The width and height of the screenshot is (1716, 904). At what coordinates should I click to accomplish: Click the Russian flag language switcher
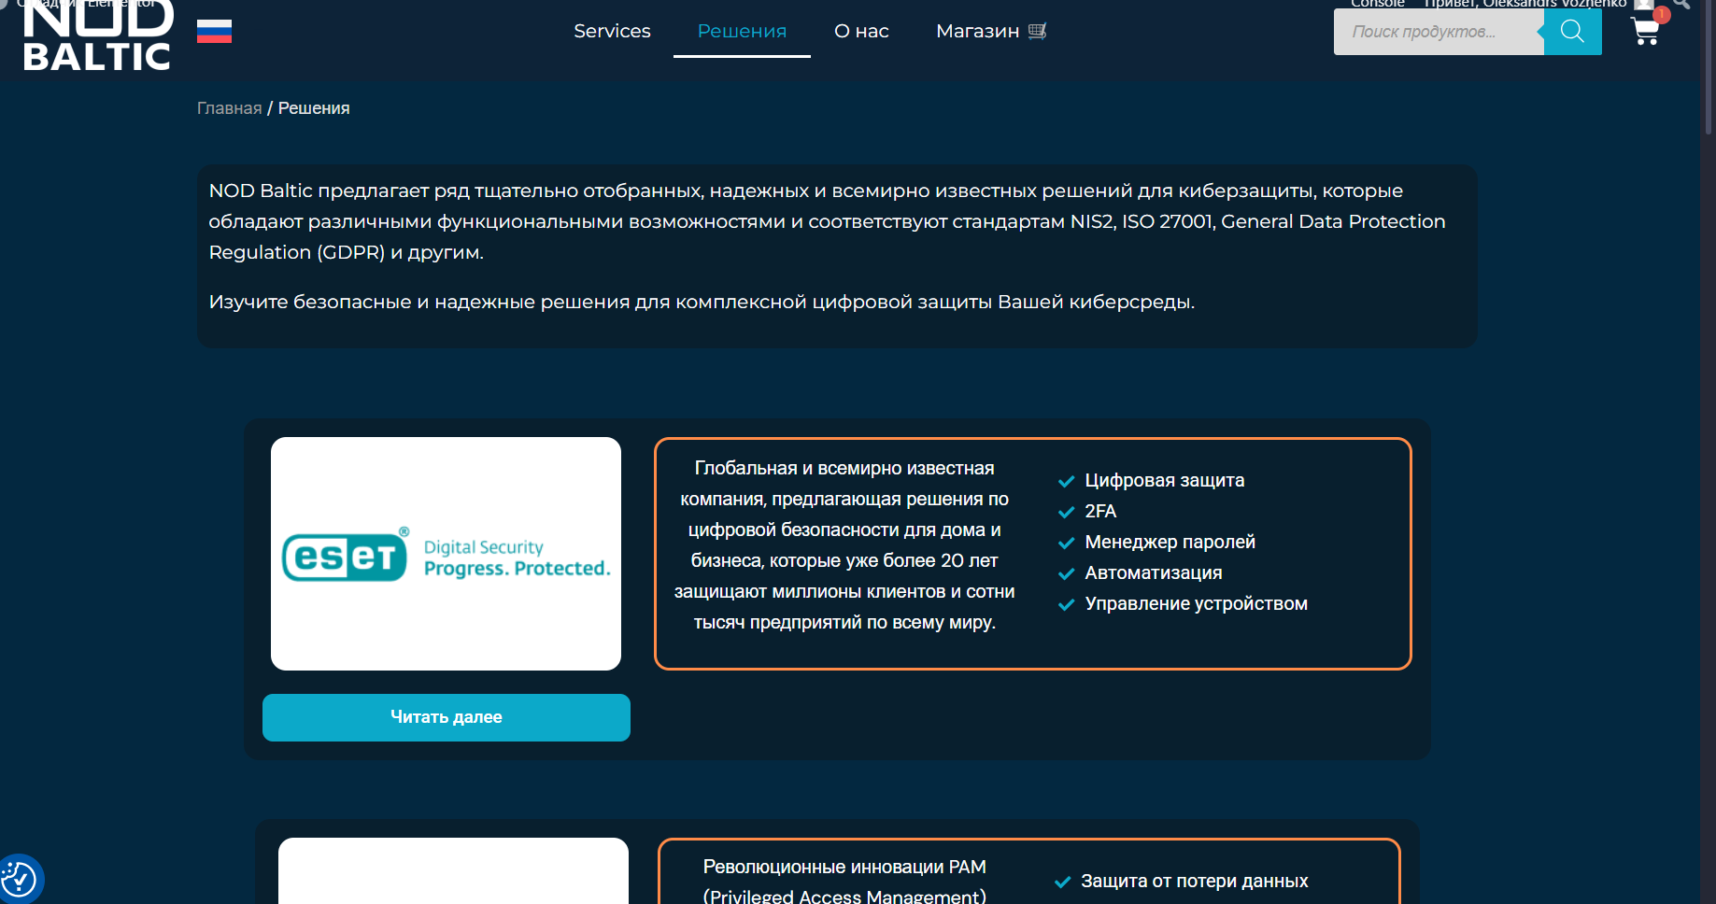tap(214, 32)
